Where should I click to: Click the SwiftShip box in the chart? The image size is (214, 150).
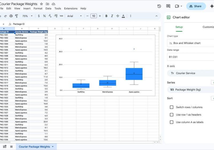point(81,86)
